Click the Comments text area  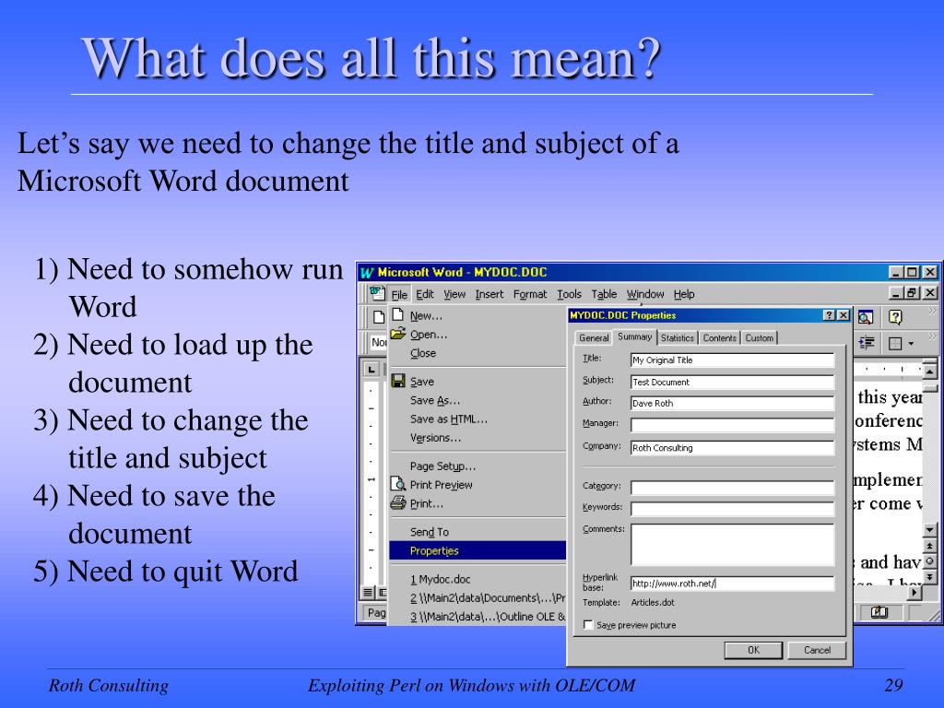732,544
